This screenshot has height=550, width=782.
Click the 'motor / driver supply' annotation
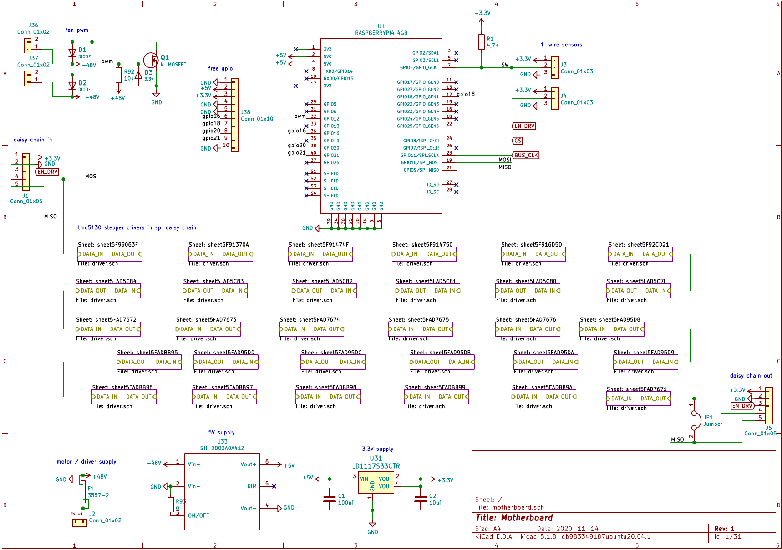click(86, 462)
